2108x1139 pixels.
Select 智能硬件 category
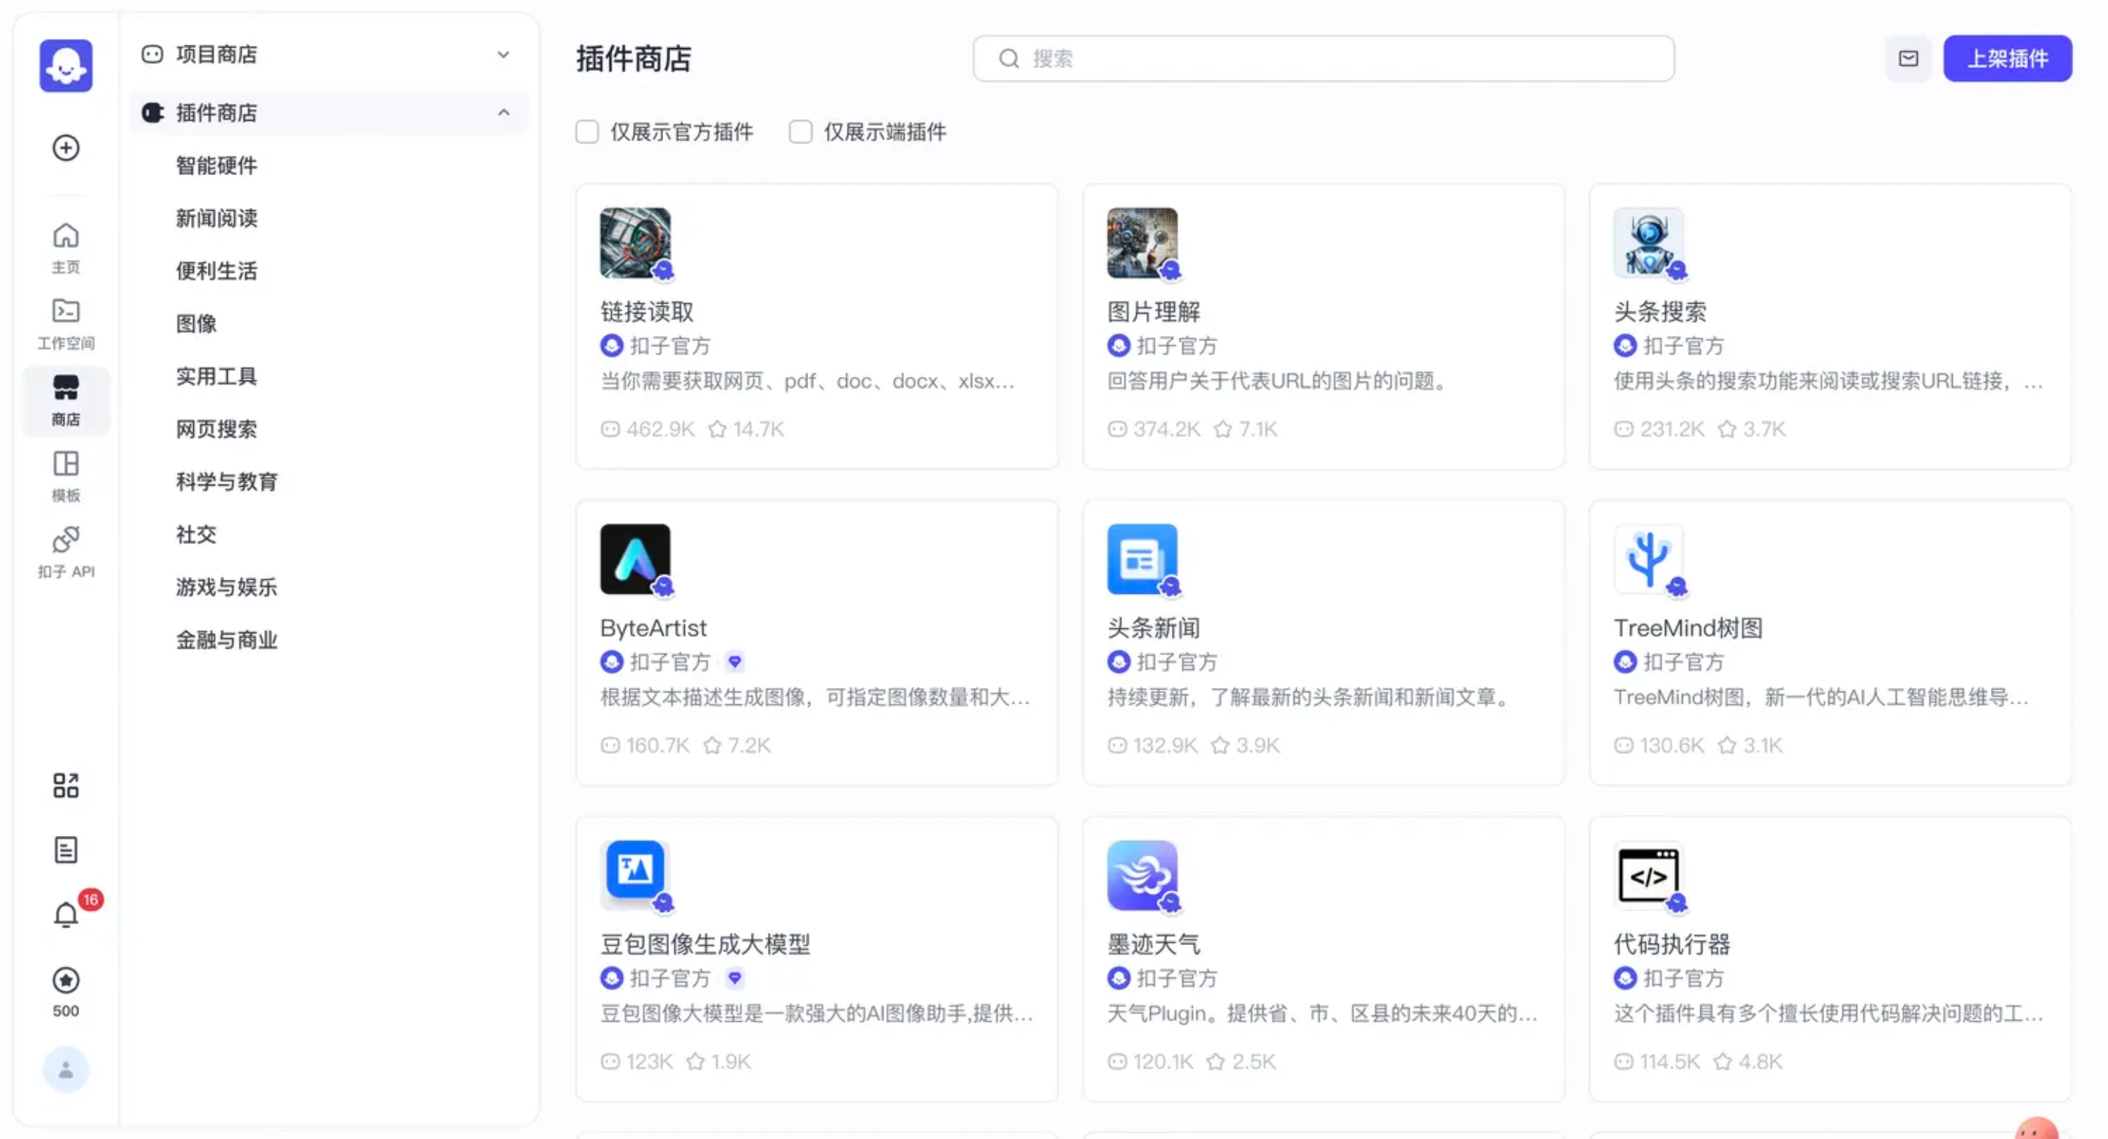point(216,165)
